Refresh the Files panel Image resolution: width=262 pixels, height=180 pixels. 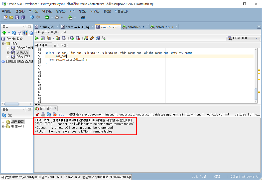[4, 115]
